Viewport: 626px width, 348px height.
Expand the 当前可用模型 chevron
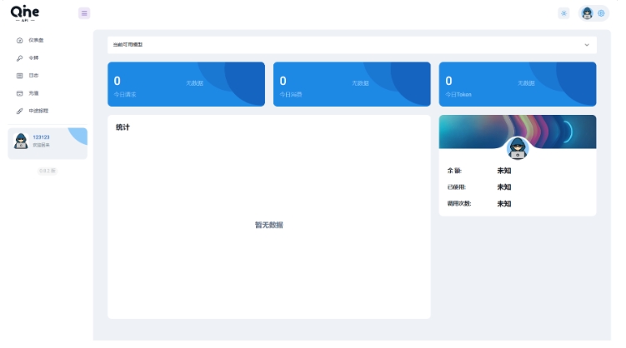(x=587, y=45)
